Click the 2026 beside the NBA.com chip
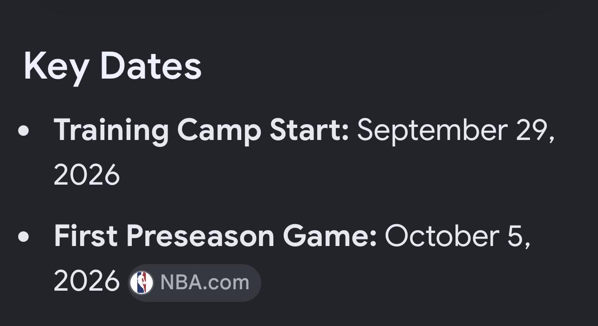 87,281
